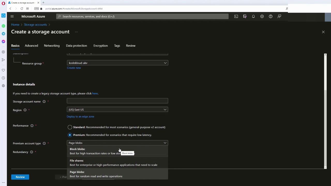Show Region info tooltip icon
This screenshot has width=331, height=186.
tap(25, 110)
